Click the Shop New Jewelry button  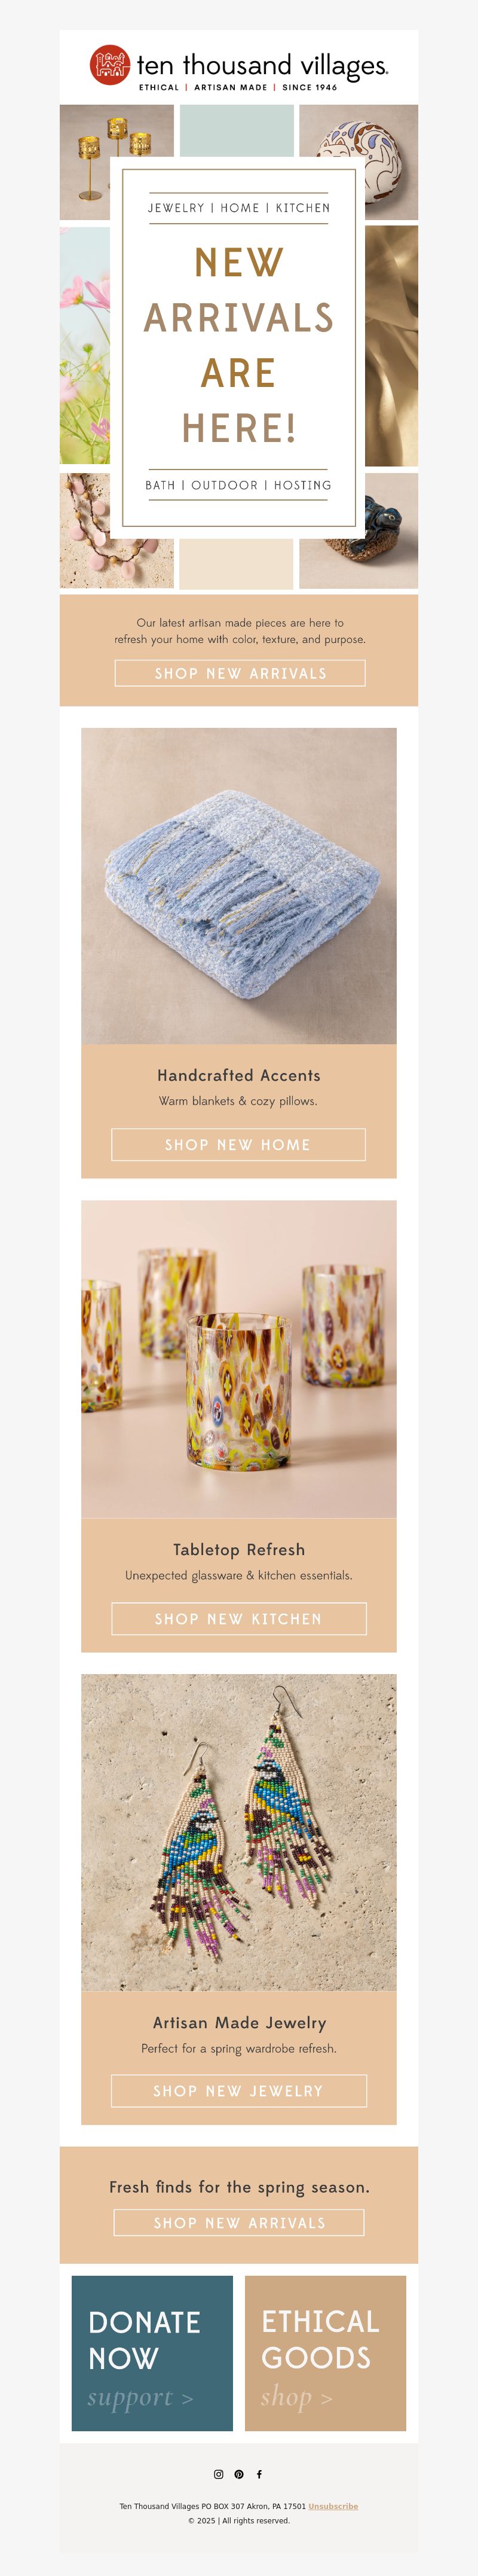(x=239, y=2091)
